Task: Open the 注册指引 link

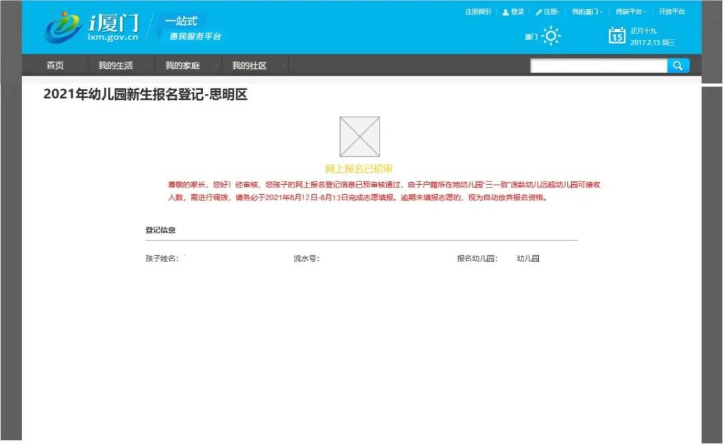Action: pos(478,12)
